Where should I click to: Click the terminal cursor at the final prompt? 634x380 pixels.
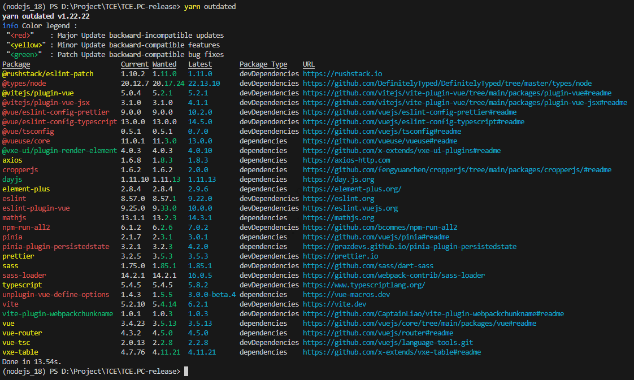[x=186, y=372]
